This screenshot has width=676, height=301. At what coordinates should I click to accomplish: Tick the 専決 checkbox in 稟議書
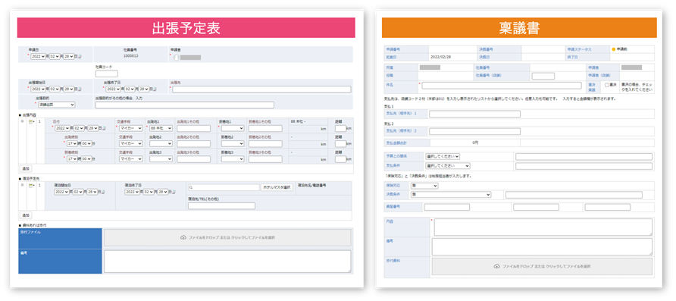607,86
